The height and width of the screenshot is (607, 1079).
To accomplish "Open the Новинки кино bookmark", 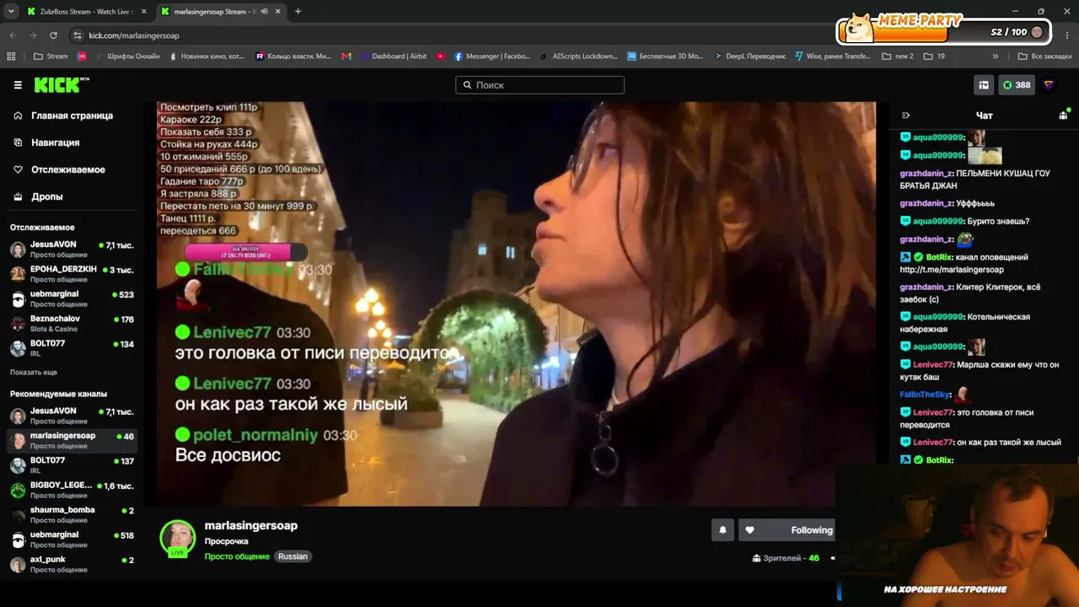I will [x=207, y=56].
